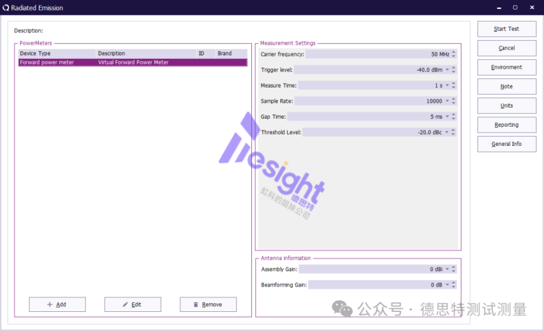Increase Beamforming Gain with the up arrow
The image size is (544, 331).
[x=454, y=283]
